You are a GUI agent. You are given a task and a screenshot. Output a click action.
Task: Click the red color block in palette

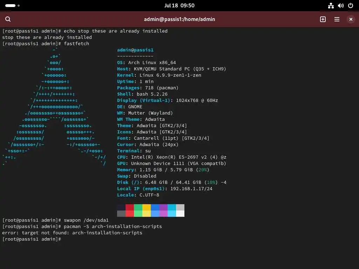[x=130, y=211]
